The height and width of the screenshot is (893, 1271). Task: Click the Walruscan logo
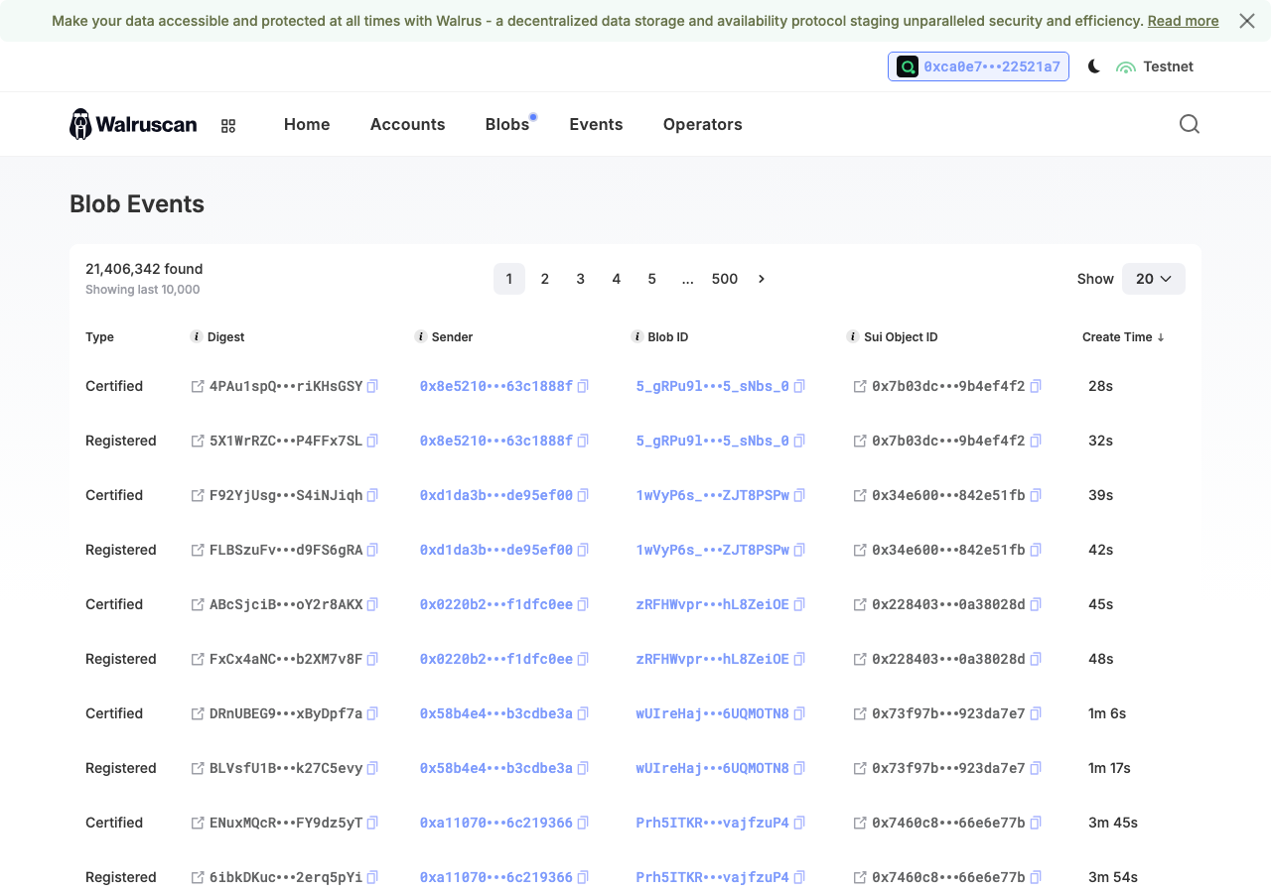tap(133, 124)
